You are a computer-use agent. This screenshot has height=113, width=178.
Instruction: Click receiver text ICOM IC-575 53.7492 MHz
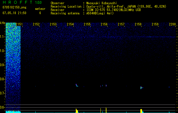point(113,10)
